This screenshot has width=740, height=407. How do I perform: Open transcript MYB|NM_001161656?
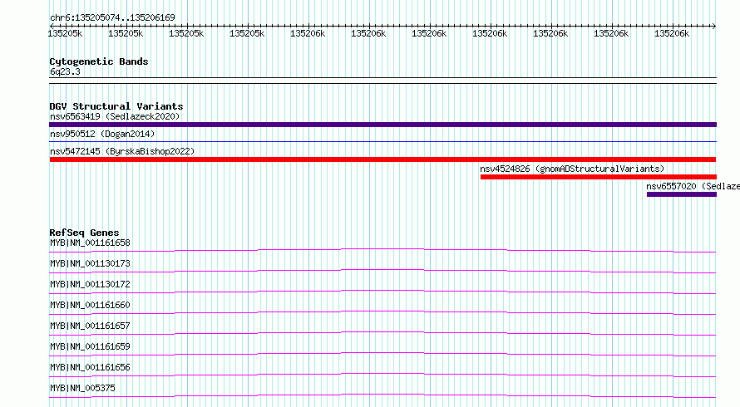click(x=90, y=367)
